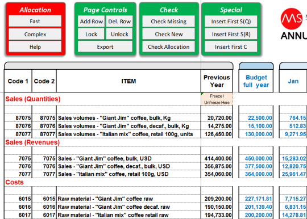Select Jan value 15,283.02
The image size is (307, 219).
pyautogui.click(x=293, y=158)
